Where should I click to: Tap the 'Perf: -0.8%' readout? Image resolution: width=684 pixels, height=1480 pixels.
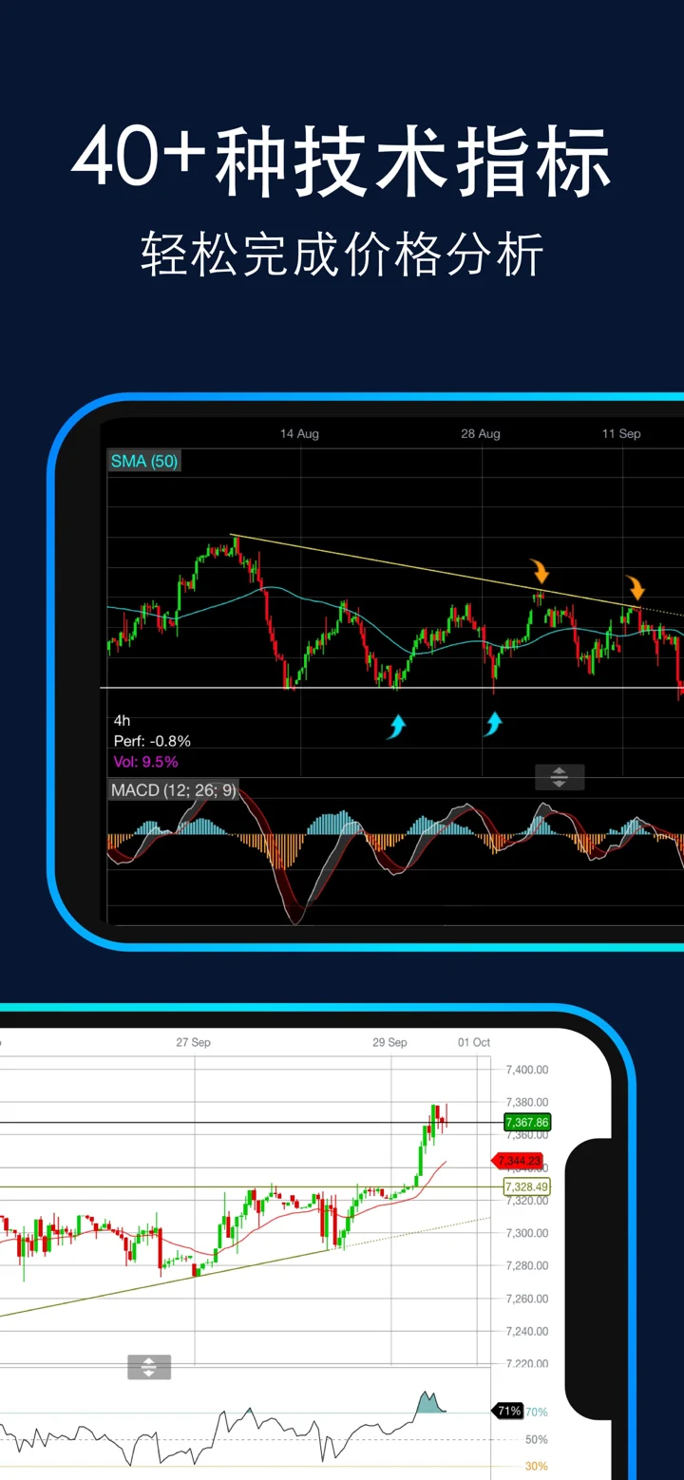click(x=152, y=741)
